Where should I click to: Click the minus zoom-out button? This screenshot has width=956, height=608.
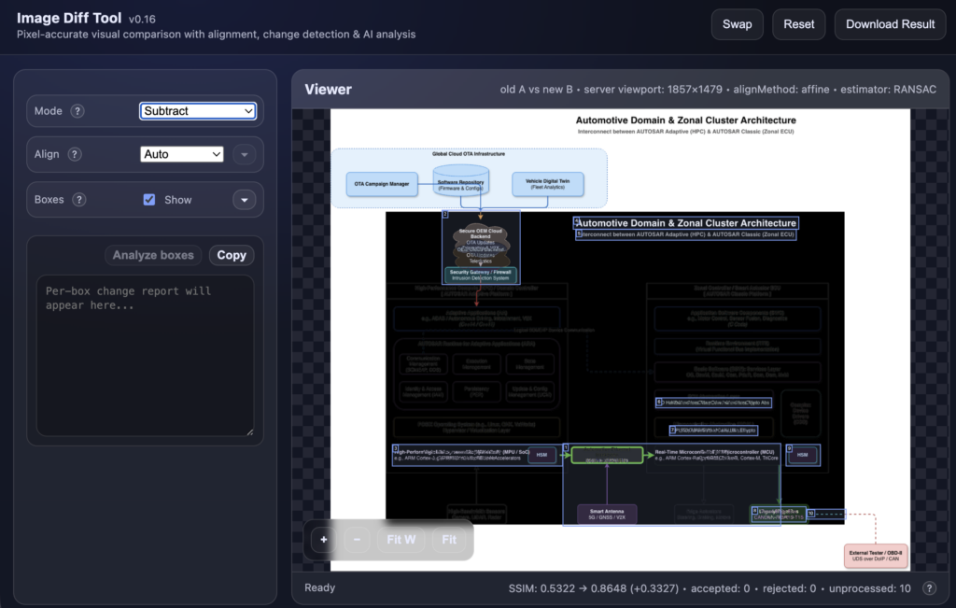point(357,540)
